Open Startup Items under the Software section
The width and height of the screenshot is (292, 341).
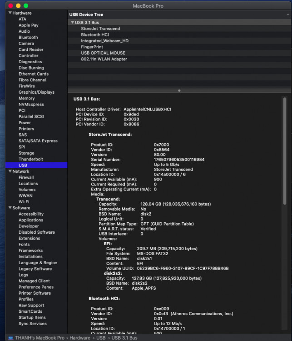click(x=32, y=317)
